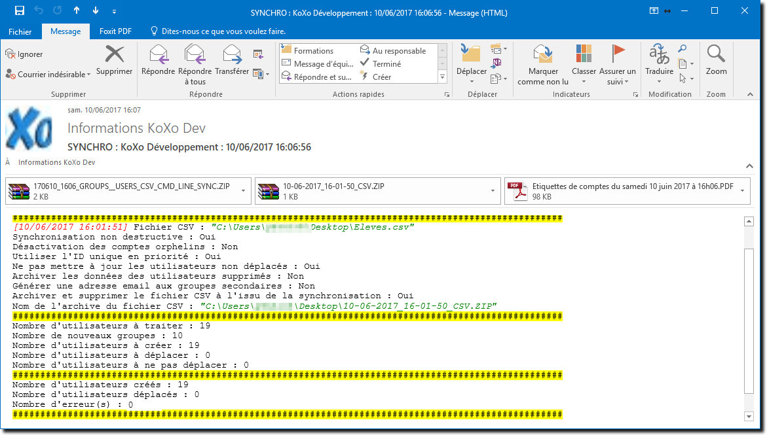Click the Undo arrow in quick access toolbar
Image resolution: width=767 pixels, height=435 pixels.
[39, 10]
